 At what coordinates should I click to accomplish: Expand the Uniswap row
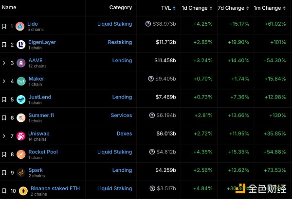tap(4, 136)
